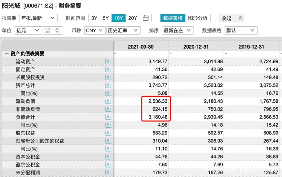Switch to the 图形分析 tab

tap(198, 18)
